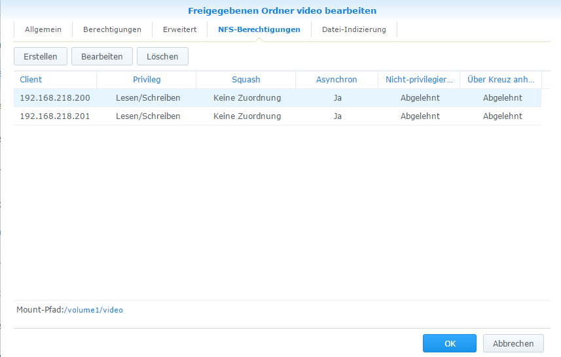The width and height of the screenshot is (561, 357).
Task: Sort by Privileg column header
Action: point(147,80)
